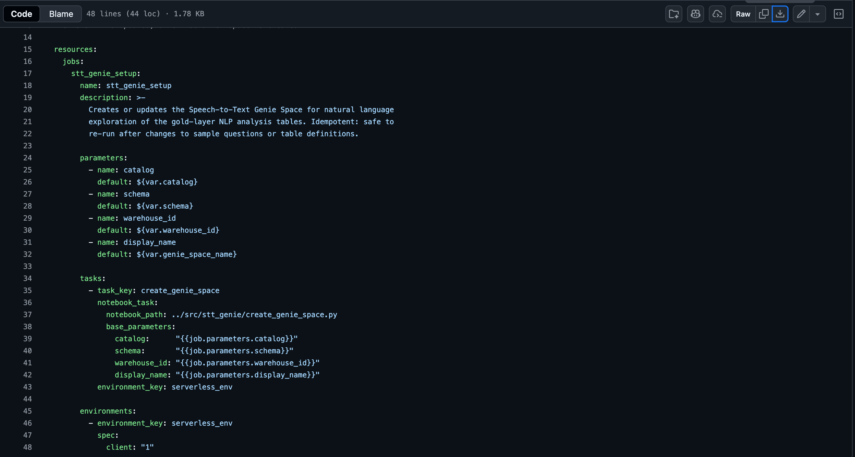This screenshot has height=457, width=855.
Task: Edit this file with pencil icon
Action: (x=801, y=14)
